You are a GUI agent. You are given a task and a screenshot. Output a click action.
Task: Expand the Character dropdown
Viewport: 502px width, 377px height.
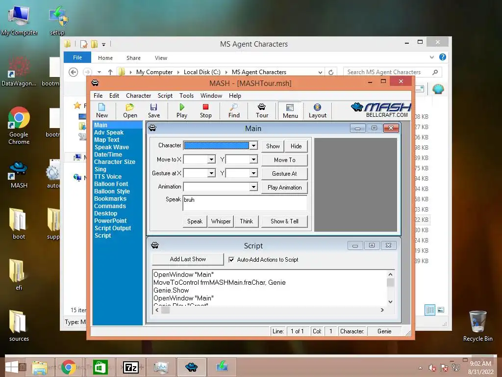pos(253,145)
